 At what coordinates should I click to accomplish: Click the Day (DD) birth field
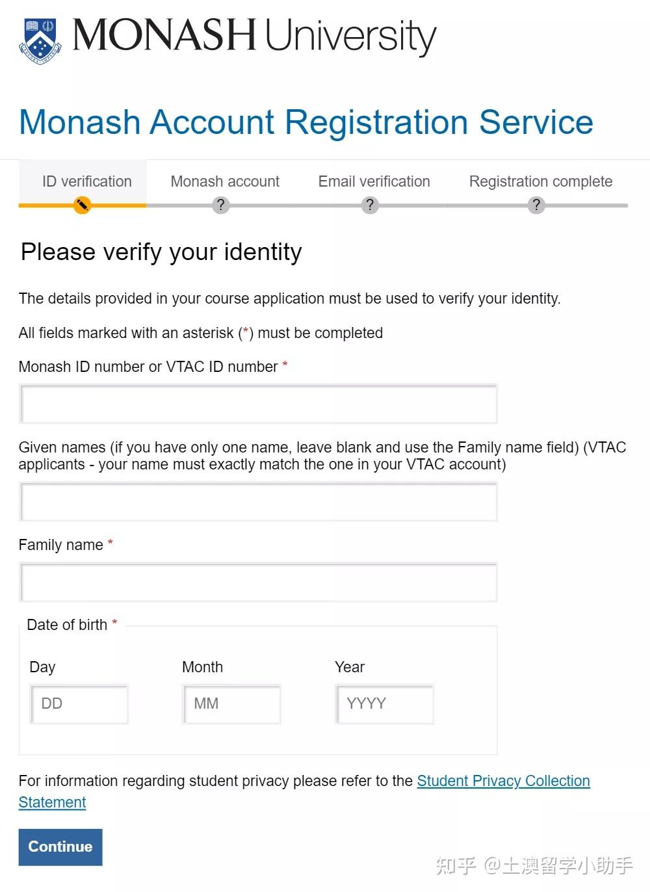[x=79, y=704]
